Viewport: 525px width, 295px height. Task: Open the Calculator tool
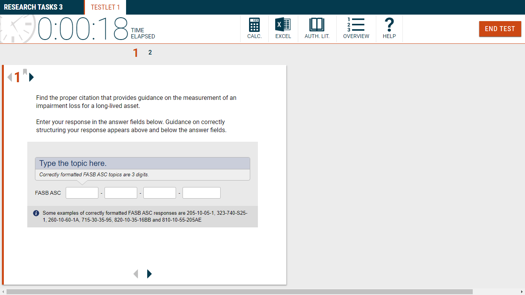[254, 28]
